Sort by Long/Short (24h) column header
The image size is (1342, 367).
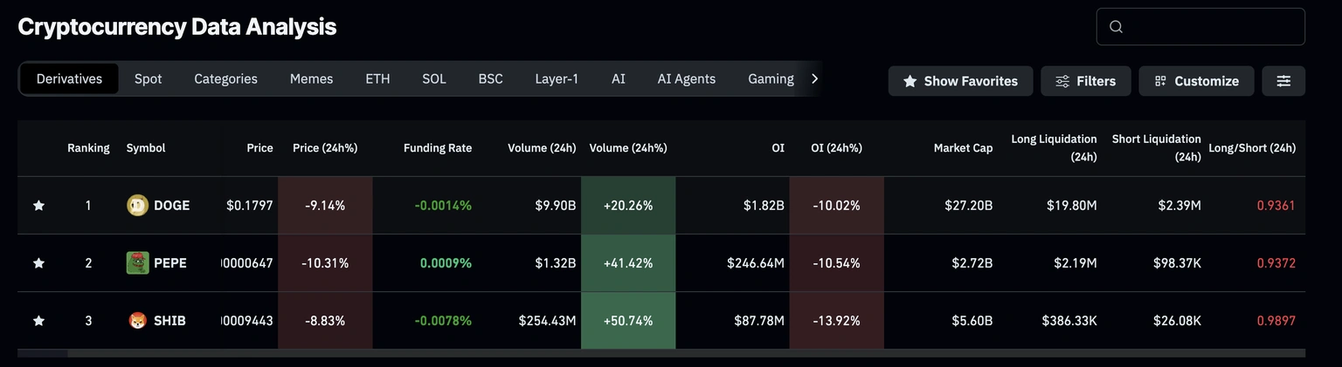pyautogui.click(x=1251, y=148)
